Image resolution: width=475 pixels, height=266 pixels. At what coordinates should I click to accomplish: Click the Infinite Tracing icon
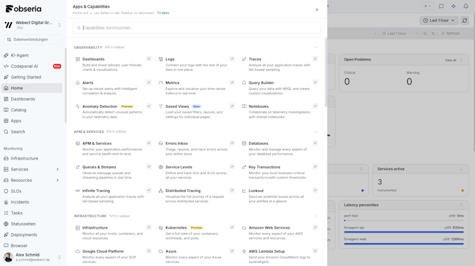click(77, 191)
